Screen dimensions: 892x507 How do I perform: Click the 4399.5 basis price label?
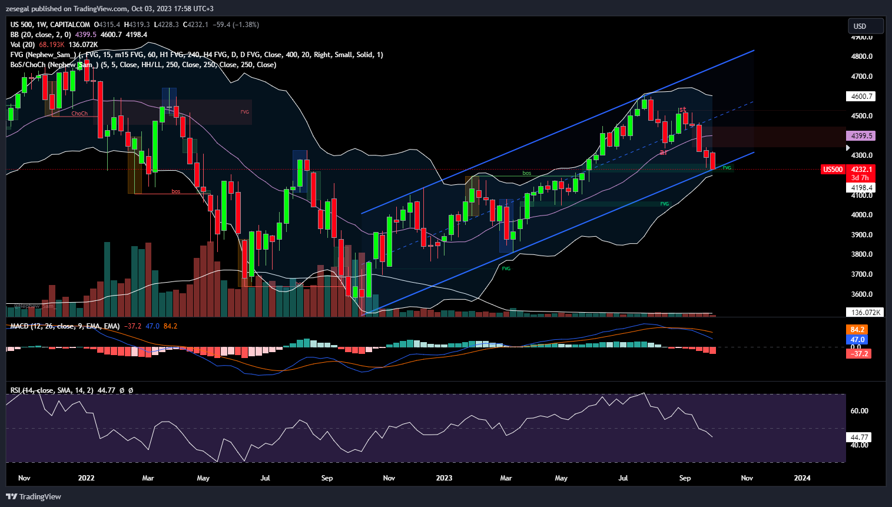tap(861, 135)
